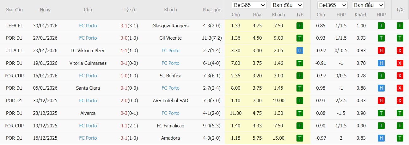Click the 4-1 score in the FC Famalicao match
Viewport: 409px width, 145px height.
click(124, 126)
